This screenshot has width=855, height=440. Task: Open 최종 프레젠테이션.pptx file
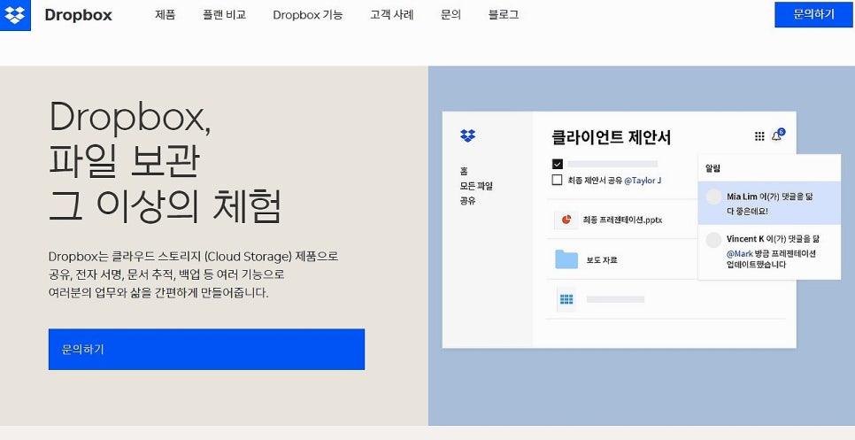623,220
